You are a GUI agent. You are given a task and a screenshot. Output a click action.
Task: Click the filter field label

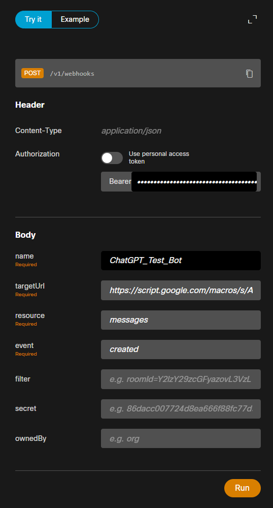point(23,379)
